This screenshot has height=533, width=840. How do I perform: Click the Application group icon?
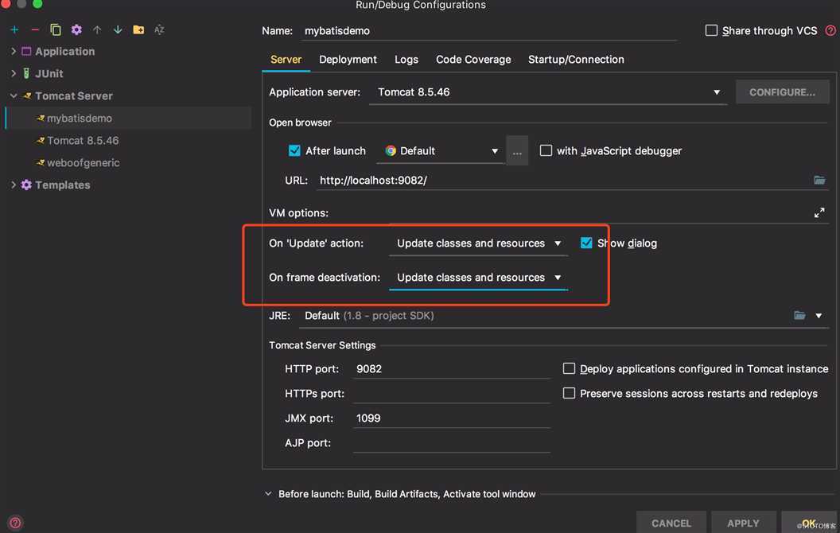click(x=26, y=52)
